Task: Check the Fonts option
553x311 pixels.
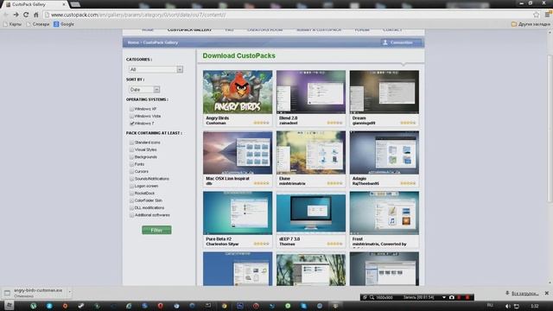Action: 132,164
